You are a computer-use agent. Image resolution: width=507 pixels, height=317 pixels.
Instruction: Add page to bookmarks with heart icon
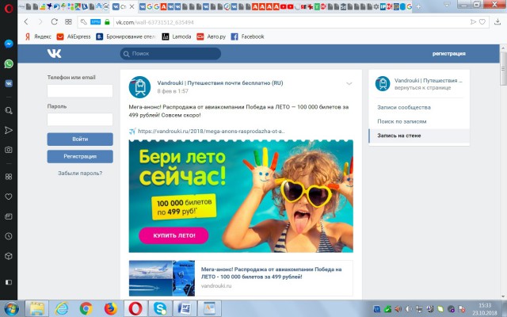coord(482,22)
